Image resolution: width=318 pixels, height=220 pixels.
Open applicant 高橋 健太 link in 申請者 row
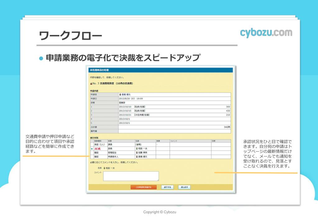pos(126,94)
